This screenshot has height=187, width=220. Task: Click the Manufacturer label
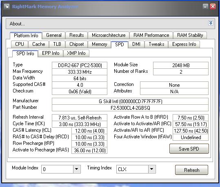26,101
